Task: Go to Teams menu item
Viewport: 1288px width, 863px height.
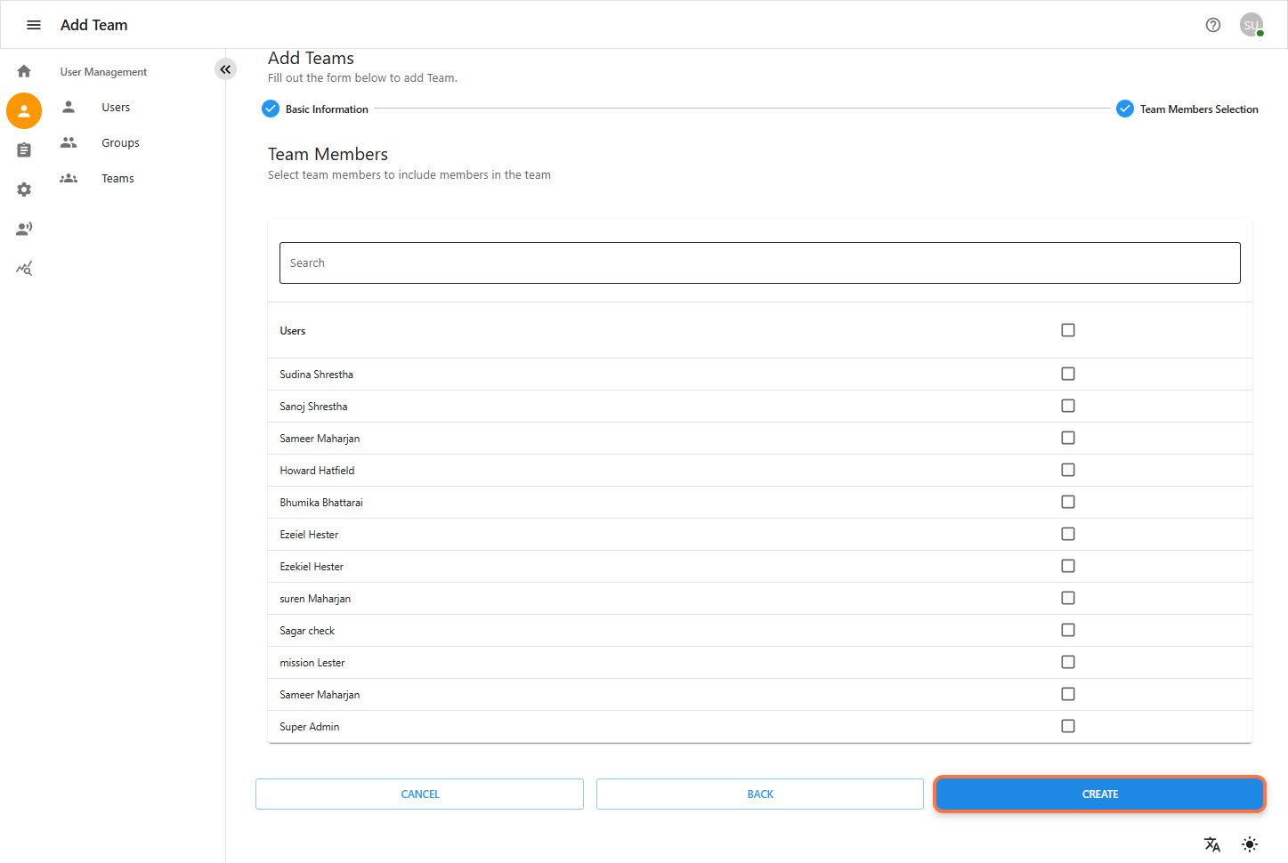Action: click(117, 179)
